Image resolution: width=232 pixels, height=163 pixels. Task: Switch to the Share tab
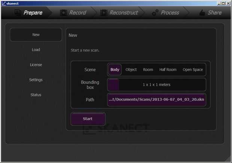(210, 13)
